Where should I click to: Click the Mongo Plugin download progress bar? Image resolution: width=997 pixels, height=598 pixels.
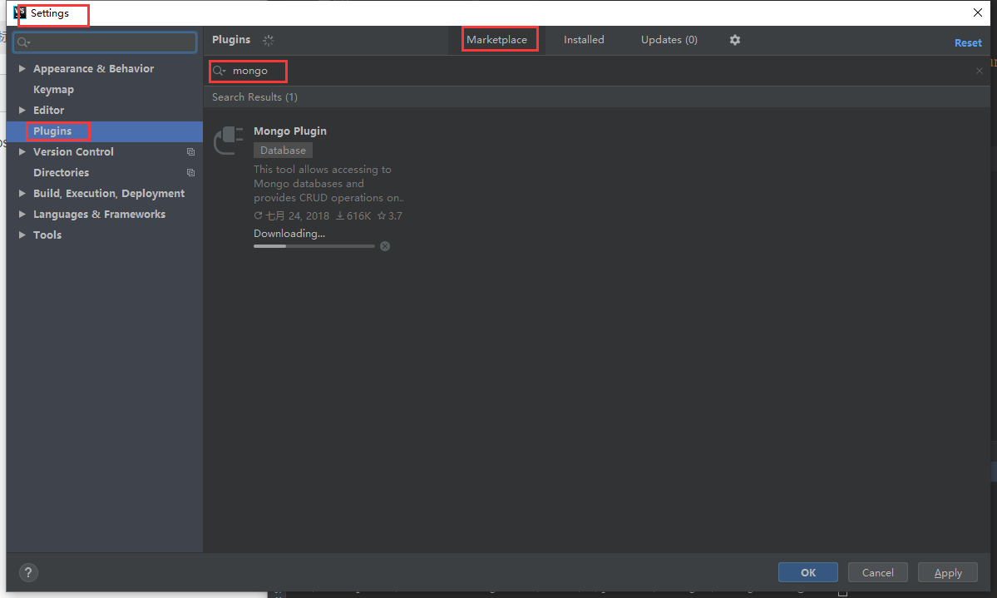(314, 246)
